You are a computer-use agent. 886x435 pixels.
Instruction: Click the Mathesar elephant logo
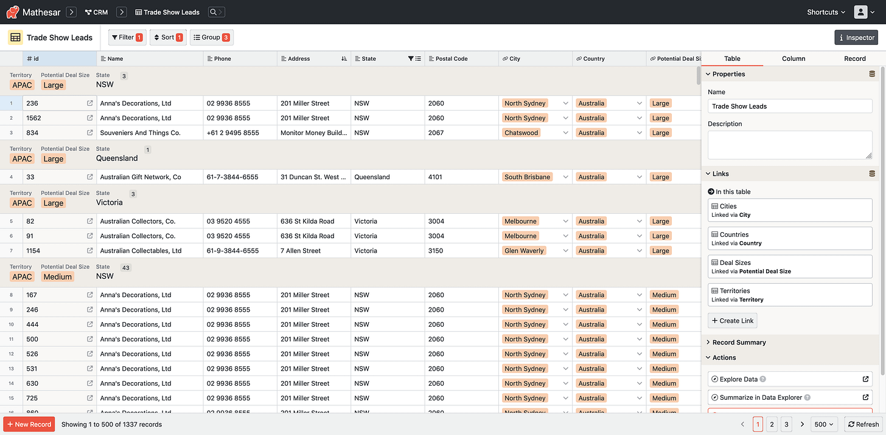tap(13, 12)
